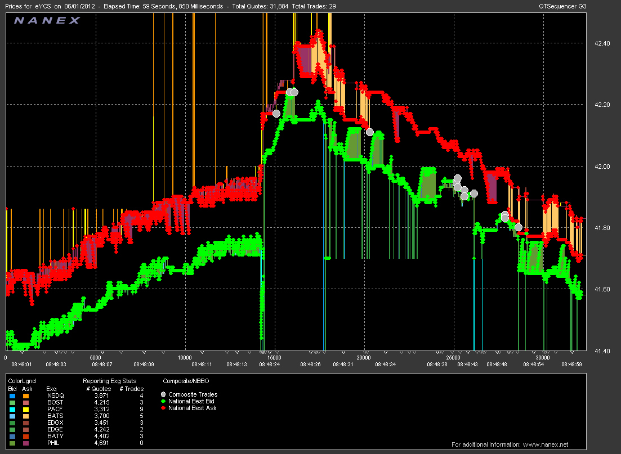Click the 10000 sequence axis label
This screenshot has width=621, height=454.
[185, 358]
